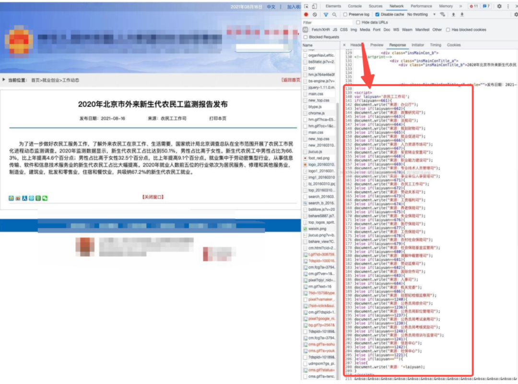Screen dimensions: 518x384
Task: Click the WeChat share icon under the article
Action: click(45, 198)
